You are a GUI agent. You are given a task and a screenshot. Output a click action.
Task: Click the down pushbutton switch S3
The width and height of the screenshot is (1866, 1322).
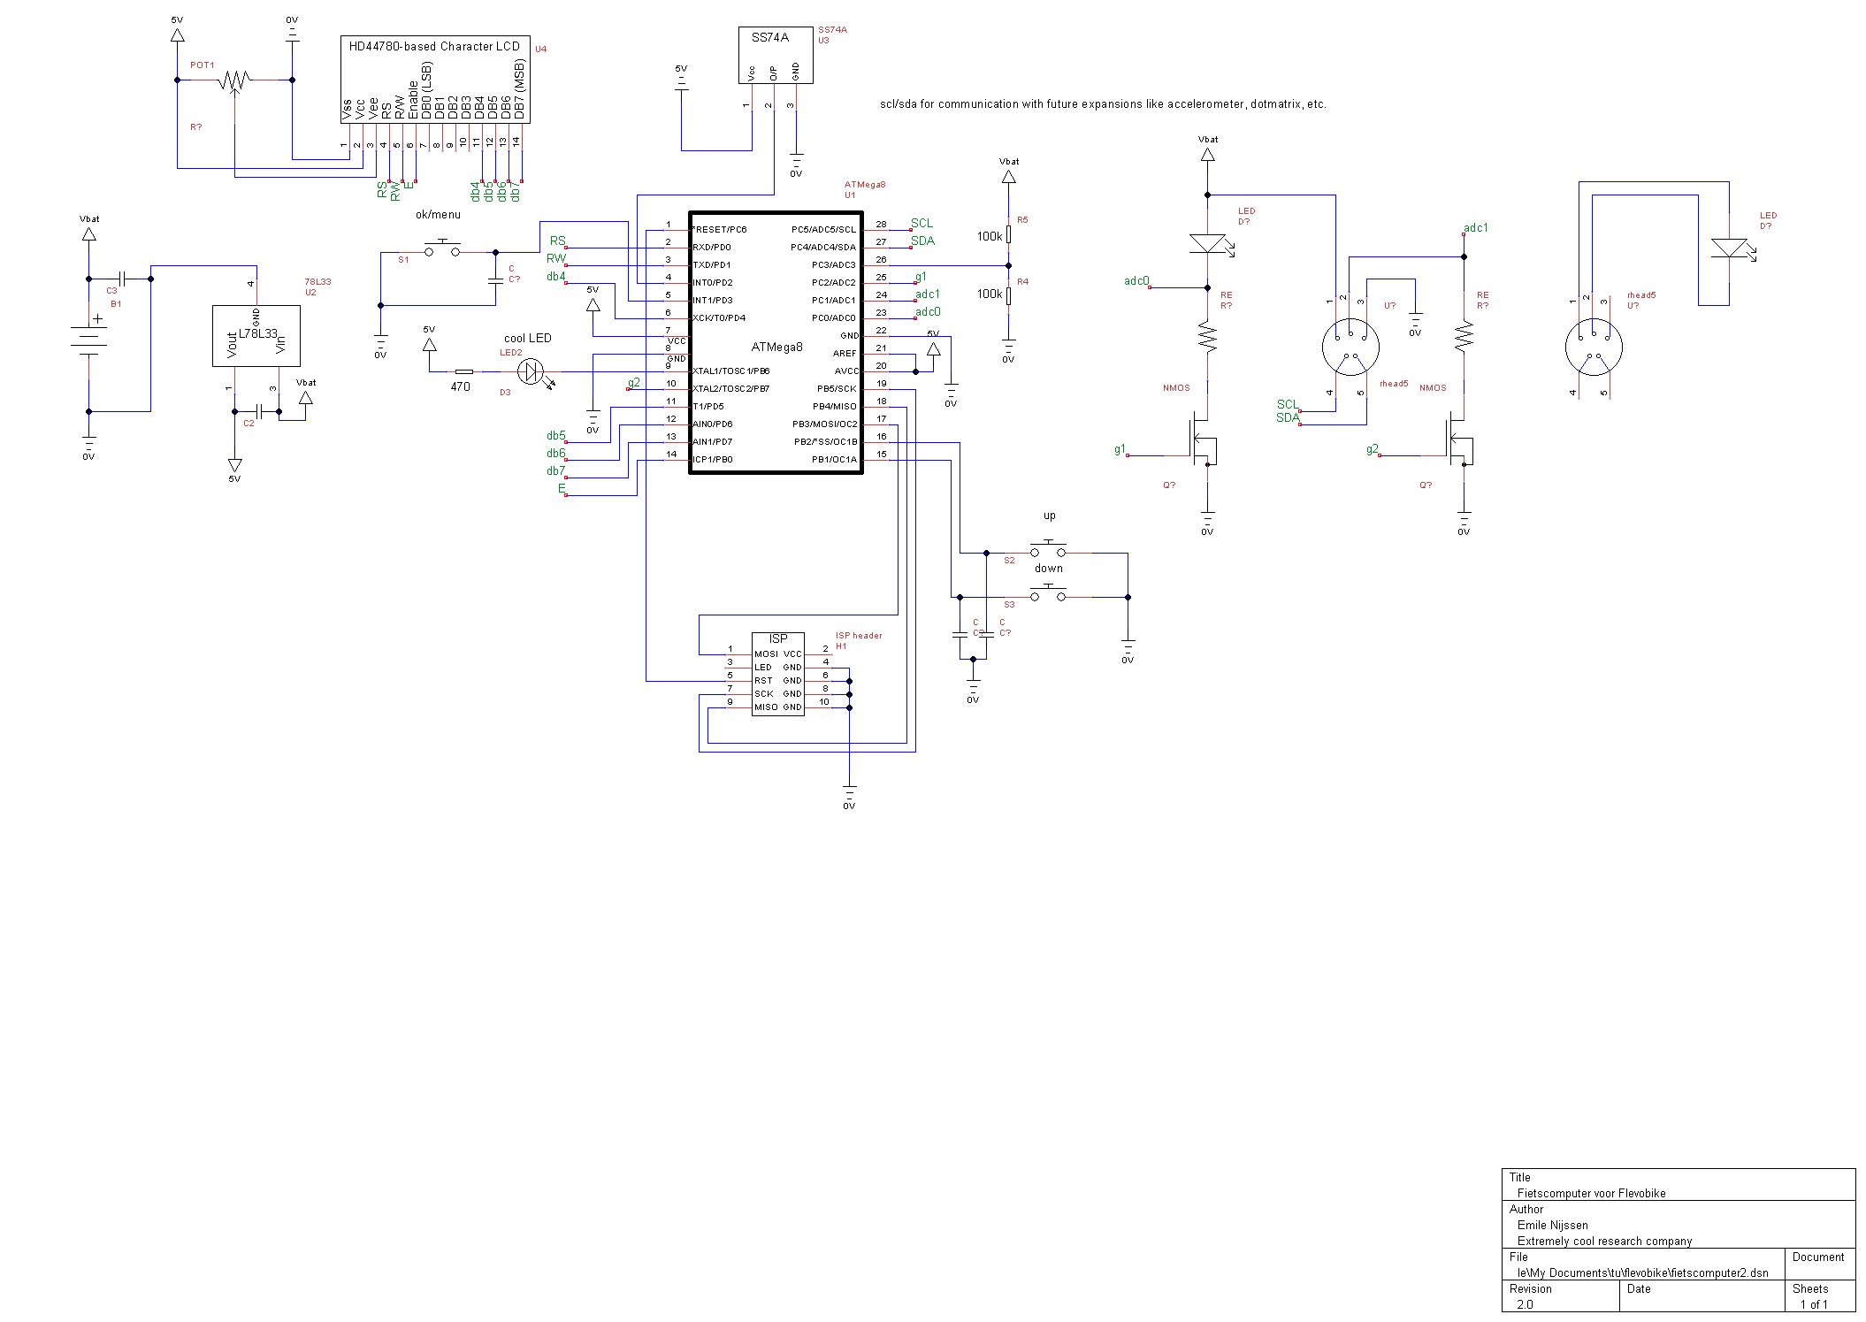(1048, 594)
